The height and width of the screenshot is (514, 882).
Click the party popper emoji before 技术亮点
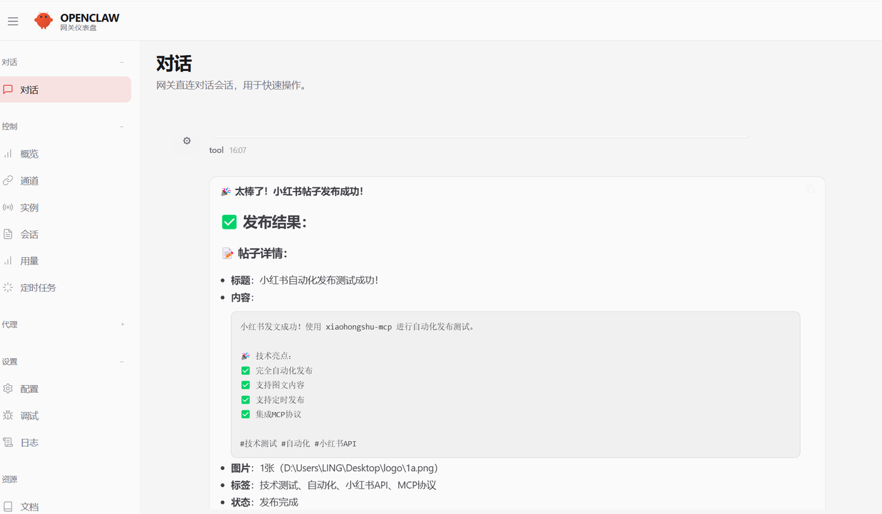tap(245, 356)
